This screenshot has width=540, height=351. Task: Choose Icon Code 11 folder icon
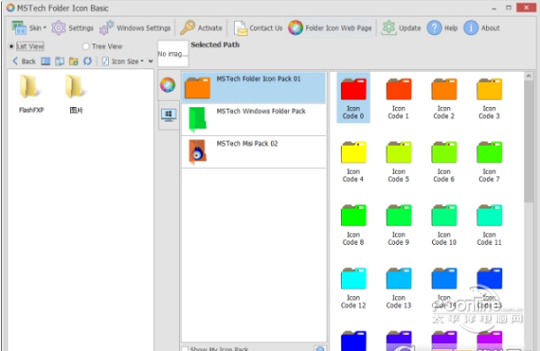click(490, 225)
